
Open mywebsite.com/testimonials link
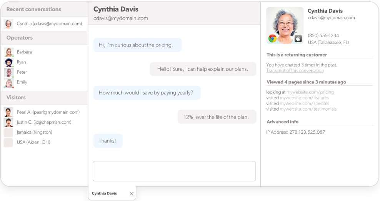click(x=308, y=109)
